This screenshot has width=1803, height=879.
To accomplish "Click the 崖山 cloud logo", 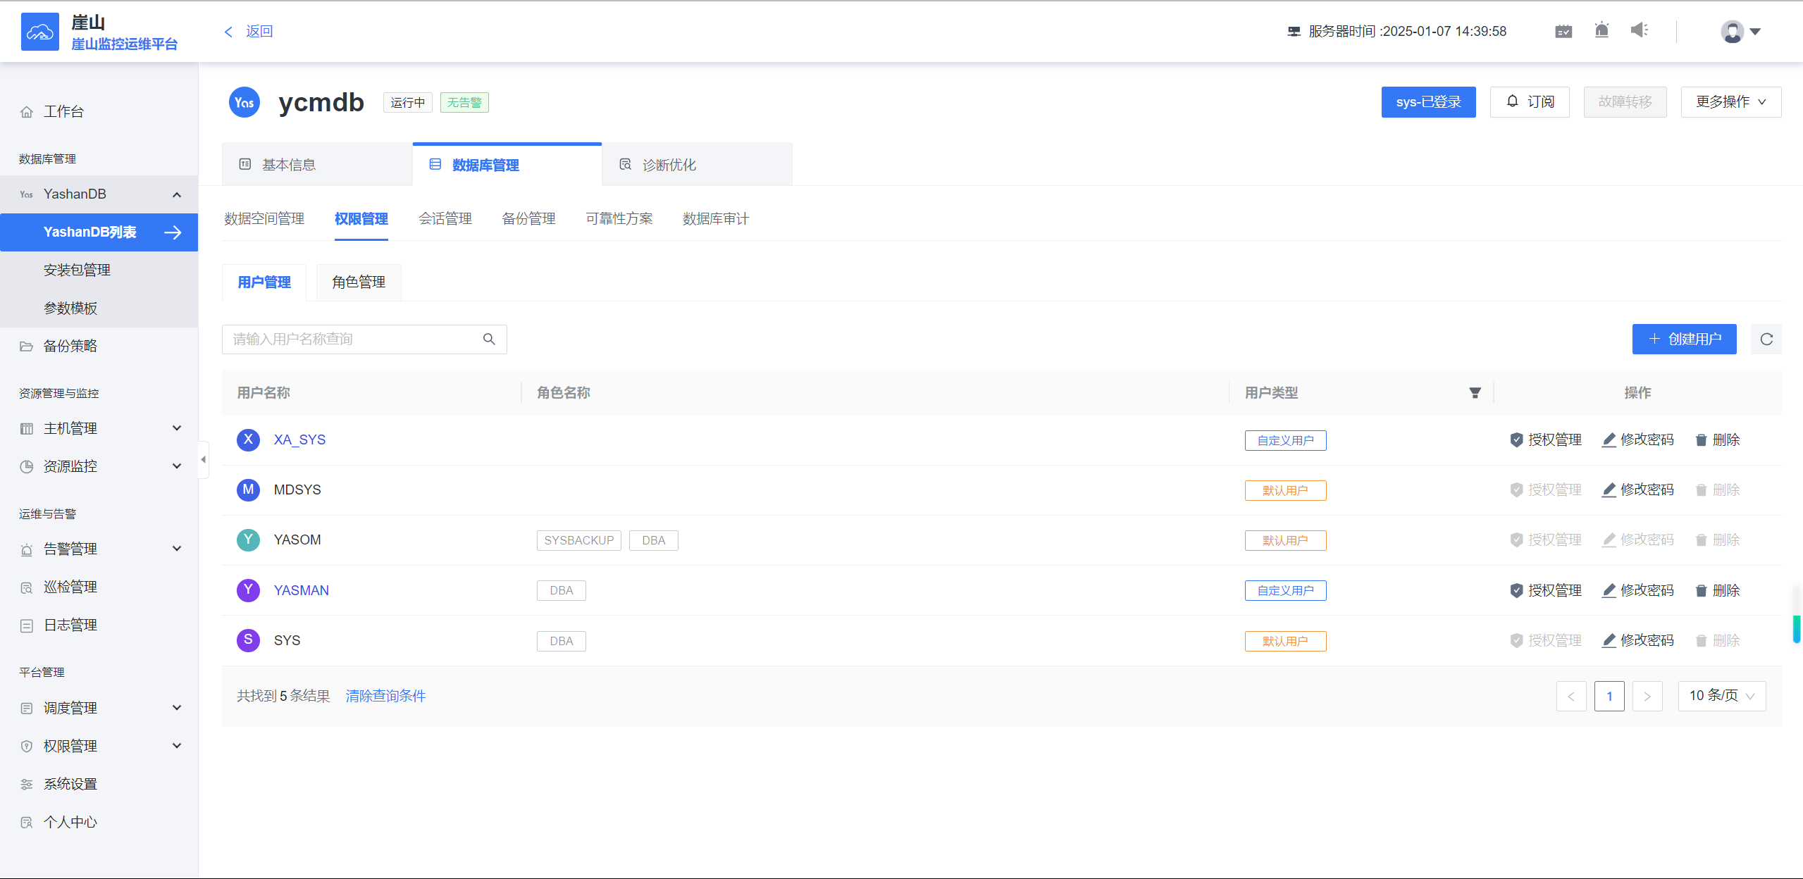I will click(x=40, y=32).
